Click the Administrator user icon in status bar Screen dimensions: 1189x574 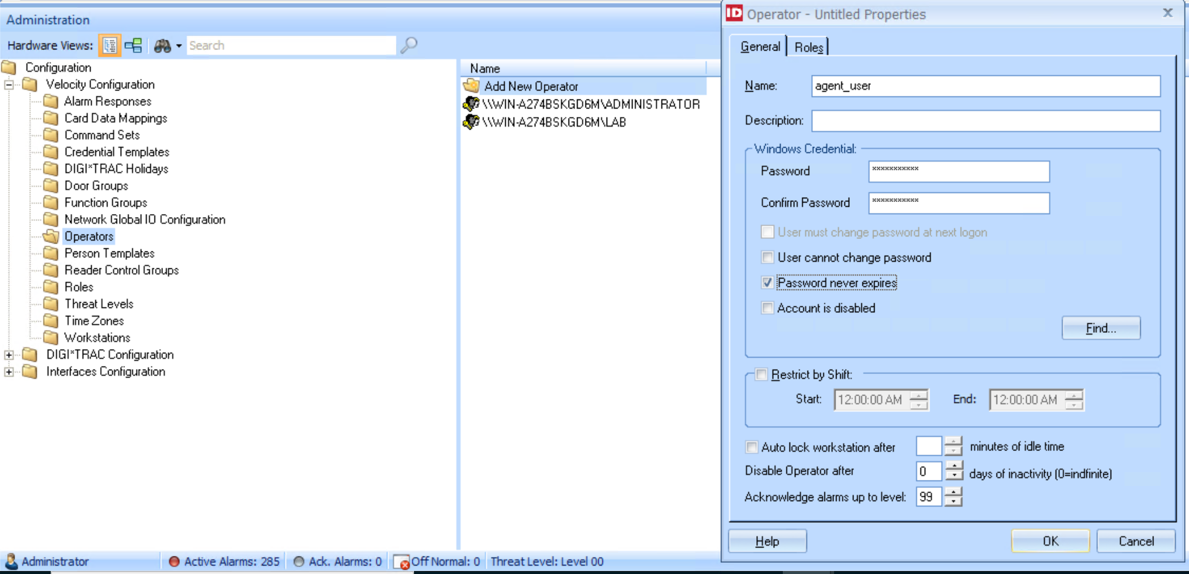click(10, 561)
